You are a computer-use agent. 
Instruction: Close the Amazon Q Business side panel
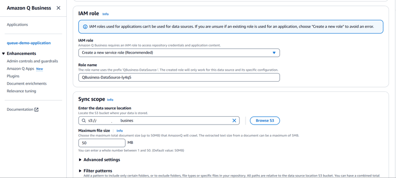58,8
